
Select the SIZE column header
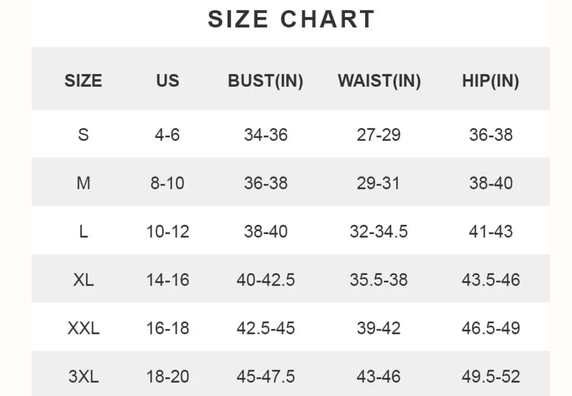(x=83, y=81)
